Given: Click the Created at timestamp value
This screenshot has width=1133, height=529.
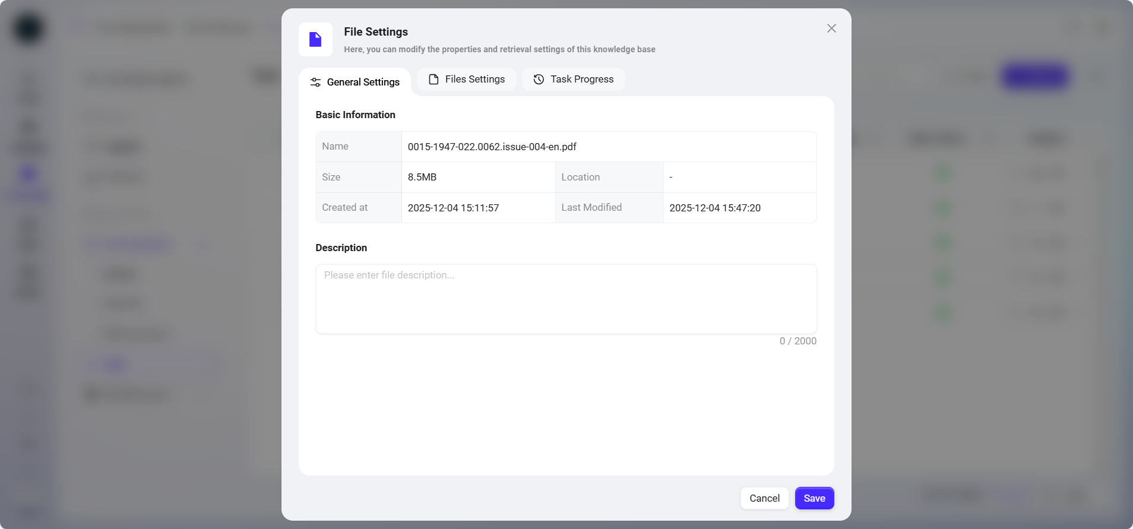Looking at the screenshot, I should click(x=453, y=208).
